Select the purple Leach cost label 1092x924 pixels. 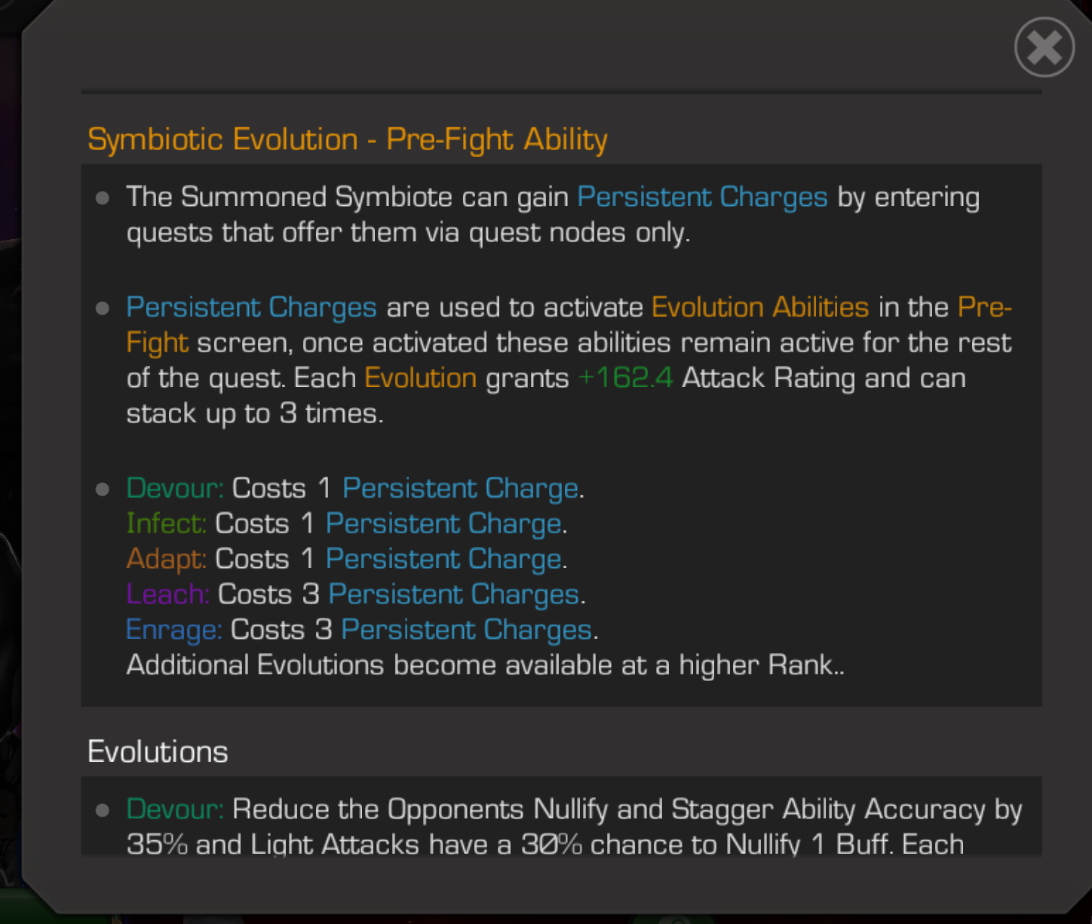point(167,594)
